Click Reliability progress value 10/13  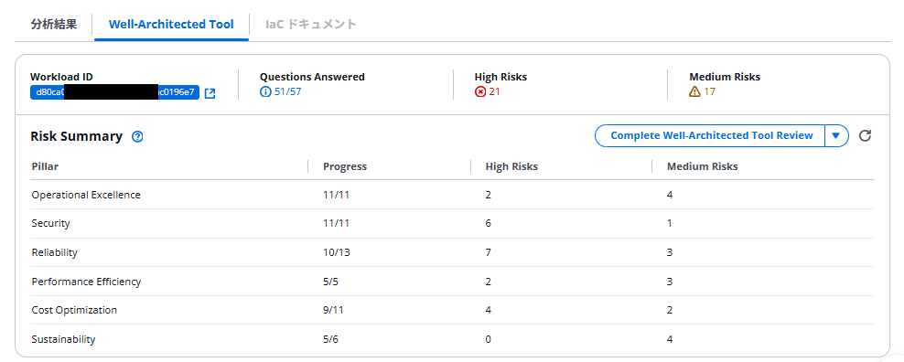click(336, 252)
